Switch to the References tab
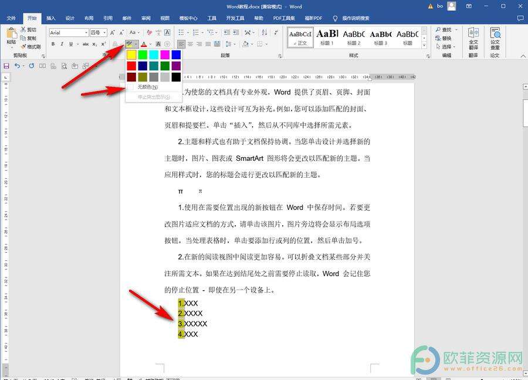The image size is (528, 380). click(x=108, y=18)
